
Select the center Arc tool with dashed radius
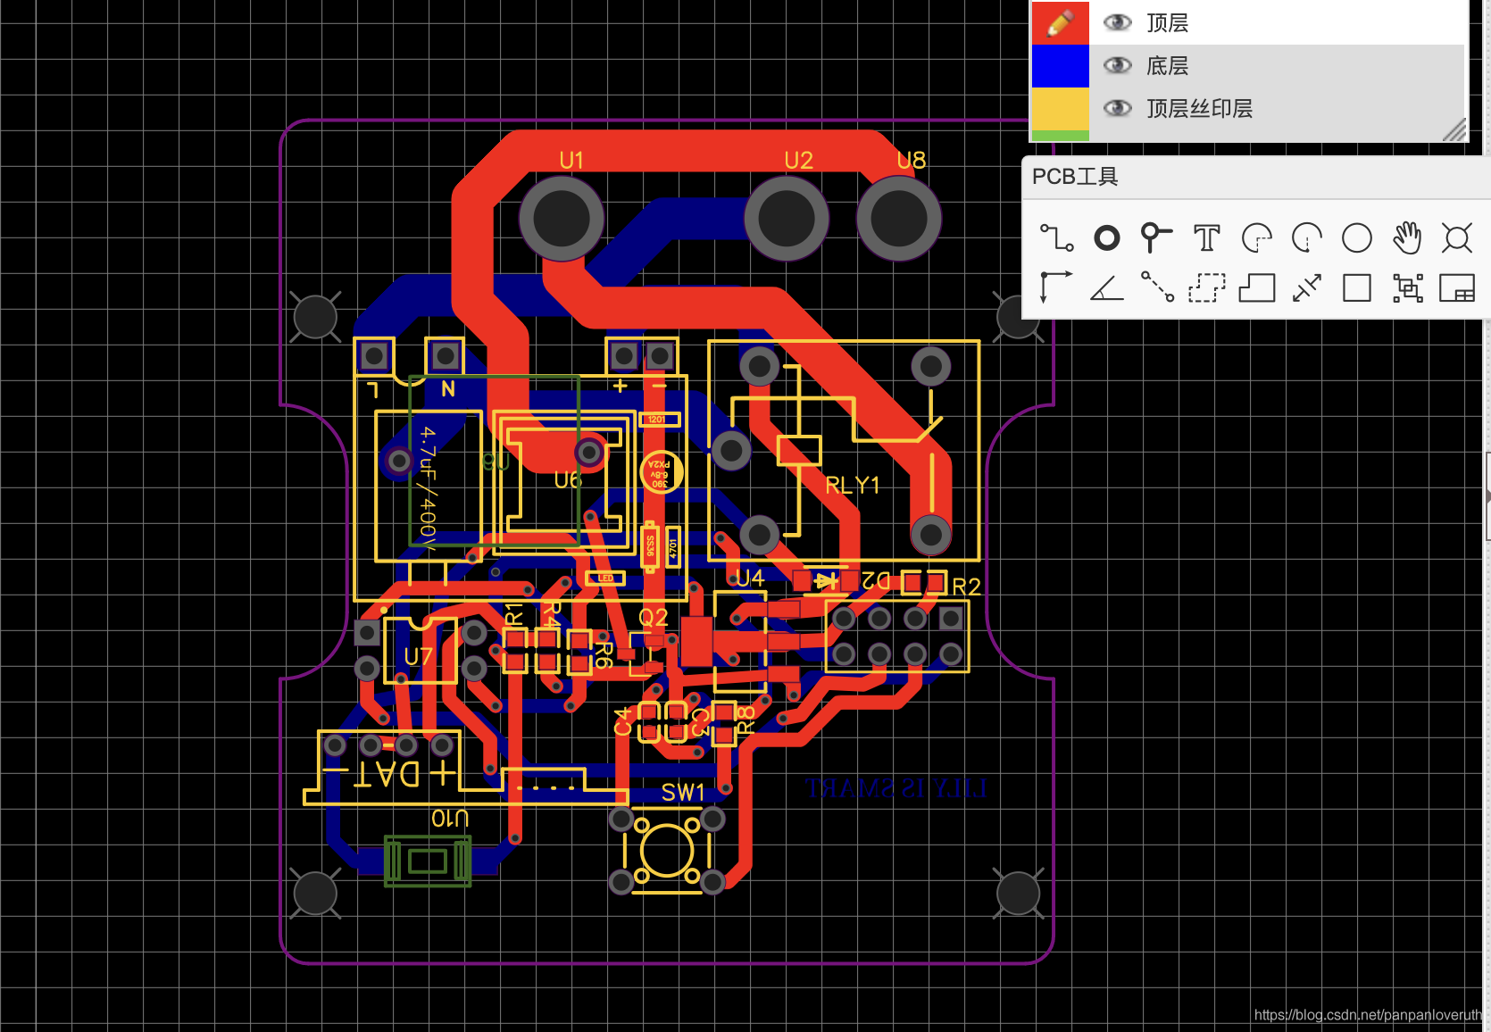click(x=1307, y=238)
